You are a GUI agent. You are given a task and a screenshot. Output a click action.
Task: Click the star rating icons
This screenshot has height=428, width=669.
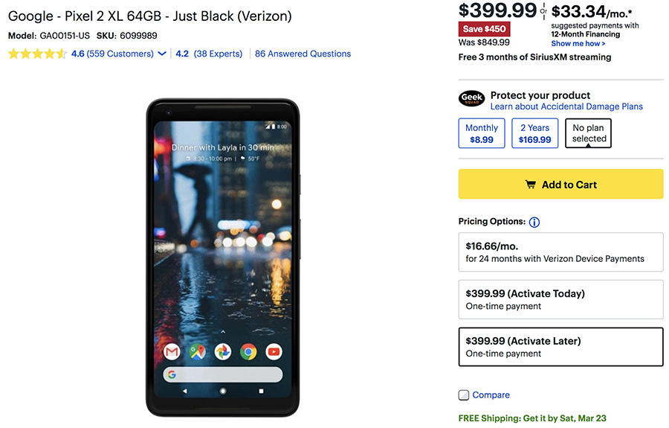[x=37, y=54]
